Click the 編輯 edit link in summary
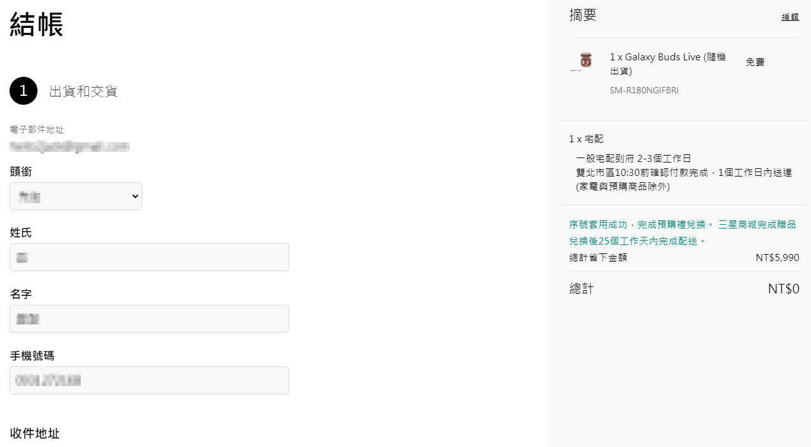 [x=790, y=17]
